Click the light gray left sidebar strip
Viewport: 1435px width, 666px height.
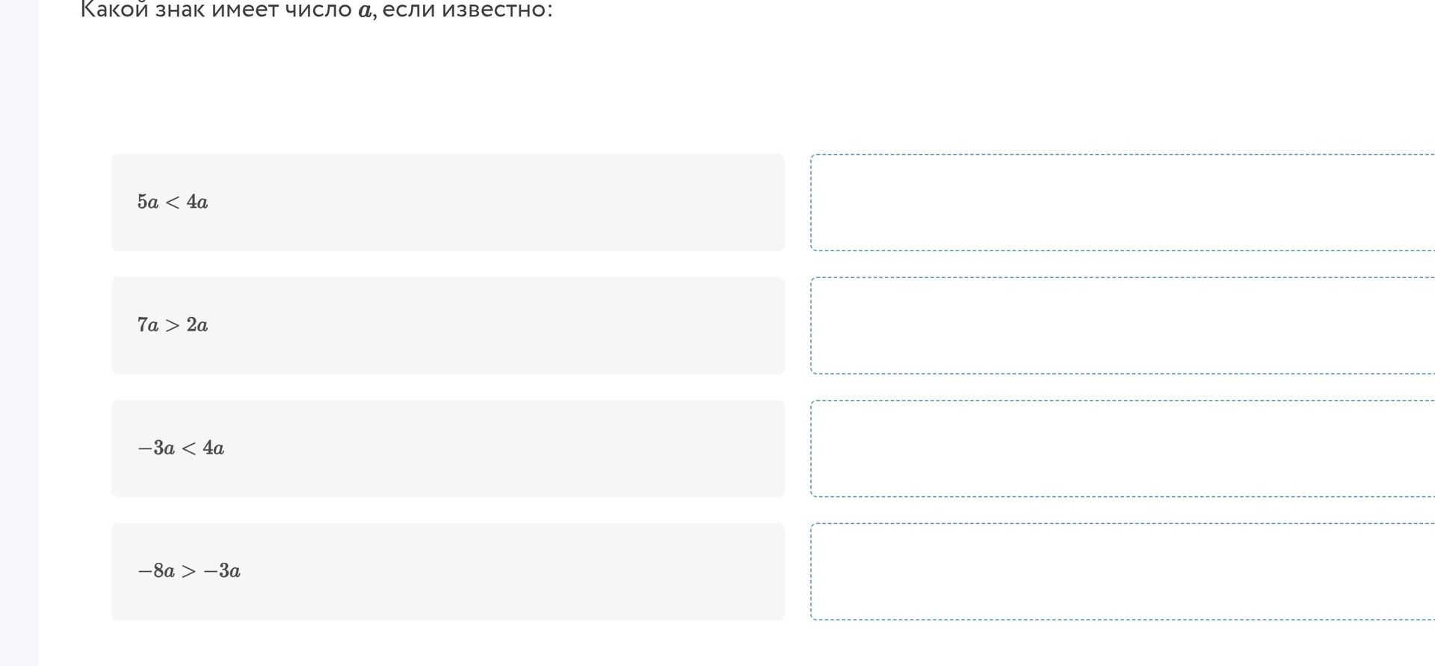click(x=19, y=333)
